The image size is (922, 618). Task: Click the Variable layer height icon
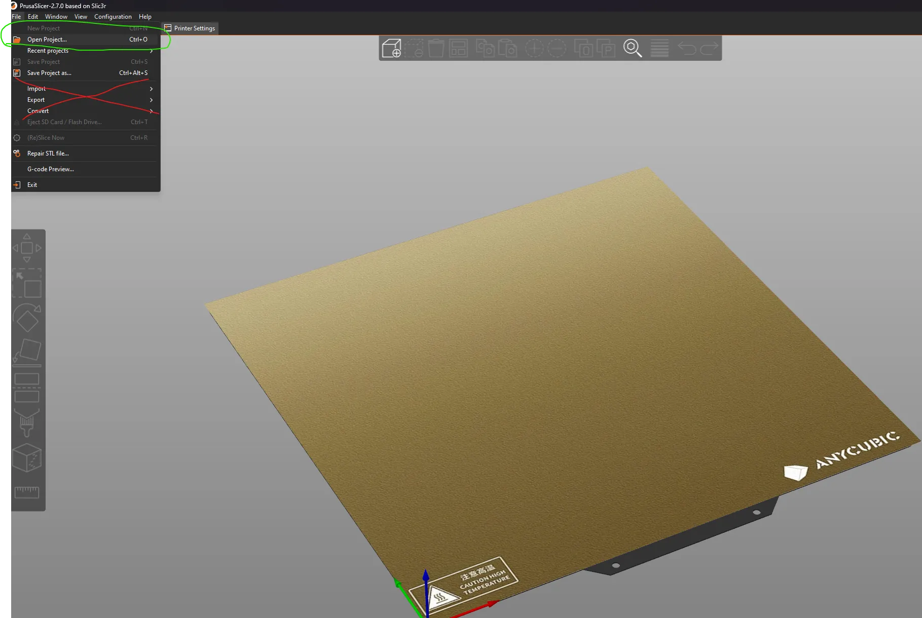[x=659, y=49]
